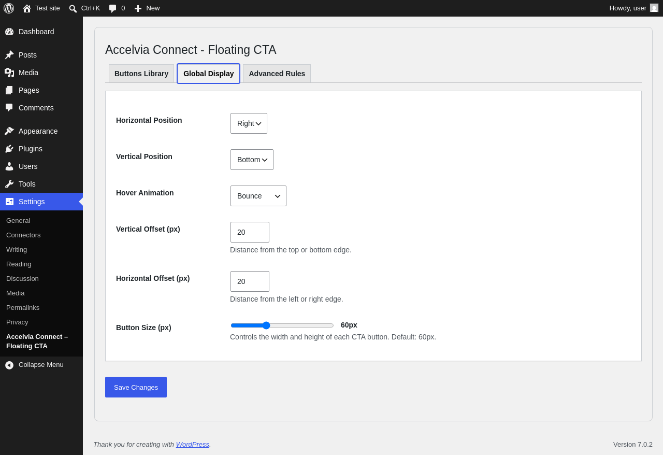Switch to the Advanced Rules tab

[277, 74]
